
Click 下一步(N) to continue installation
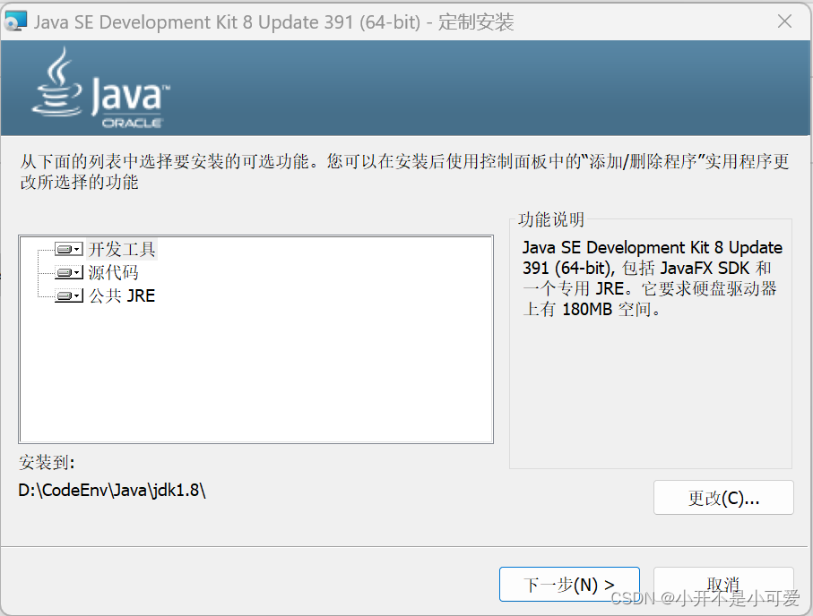(569, 583)
